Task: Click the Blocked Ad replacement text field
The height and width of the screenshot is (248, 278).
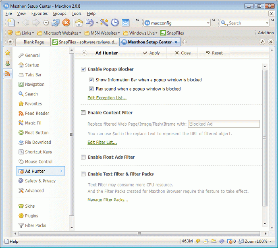Action: 224,124
